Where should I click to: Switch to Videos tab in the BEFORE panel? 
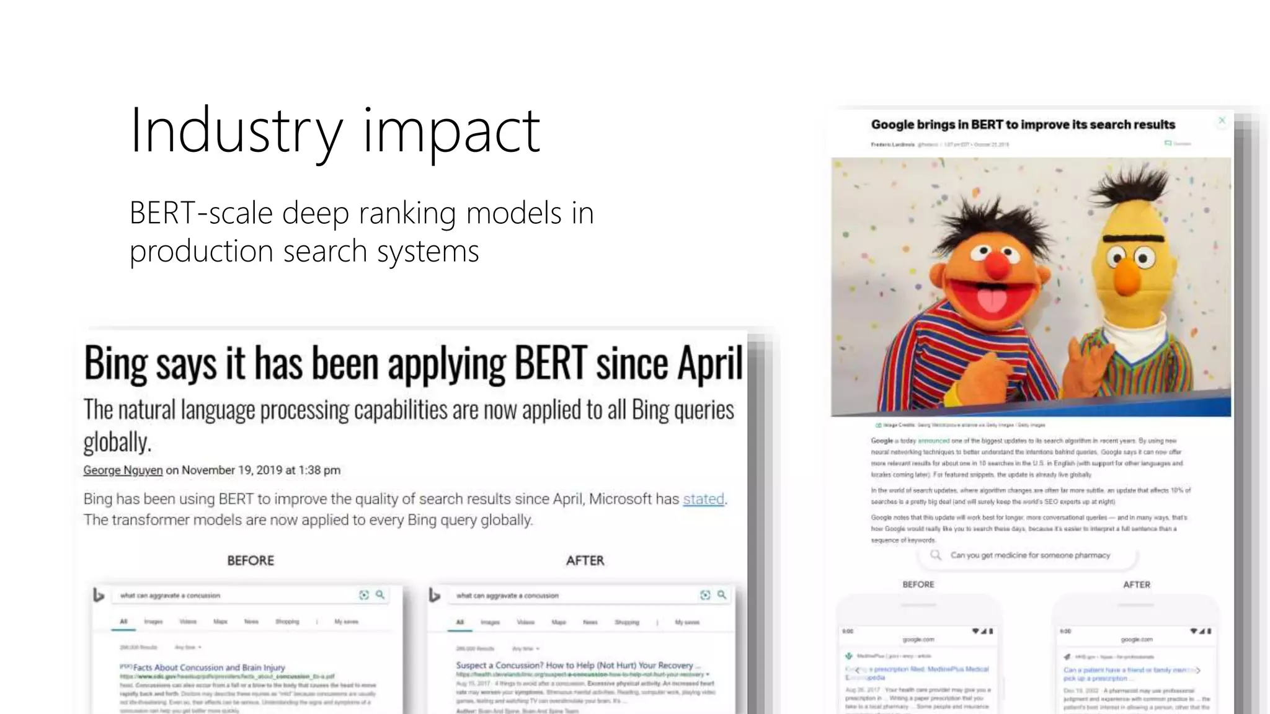point(188,621)
